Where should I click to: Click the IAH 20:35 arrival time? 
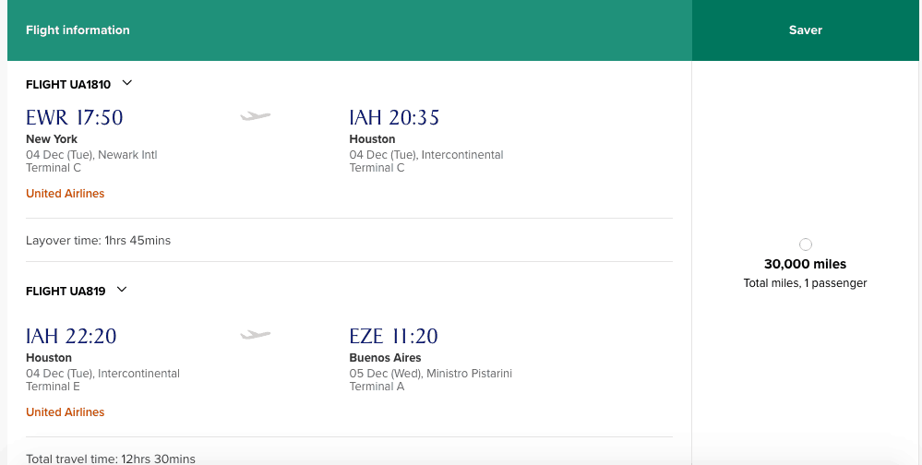[x=394, y=118]
